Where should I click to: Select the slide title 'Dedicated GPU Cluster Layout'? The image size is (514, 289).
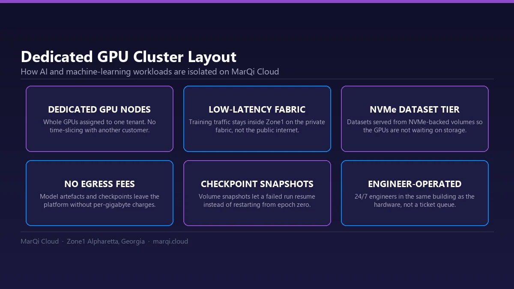[x=128, y=57]
